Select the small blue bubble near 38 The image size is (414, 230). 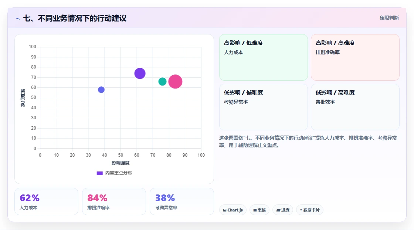101,90
